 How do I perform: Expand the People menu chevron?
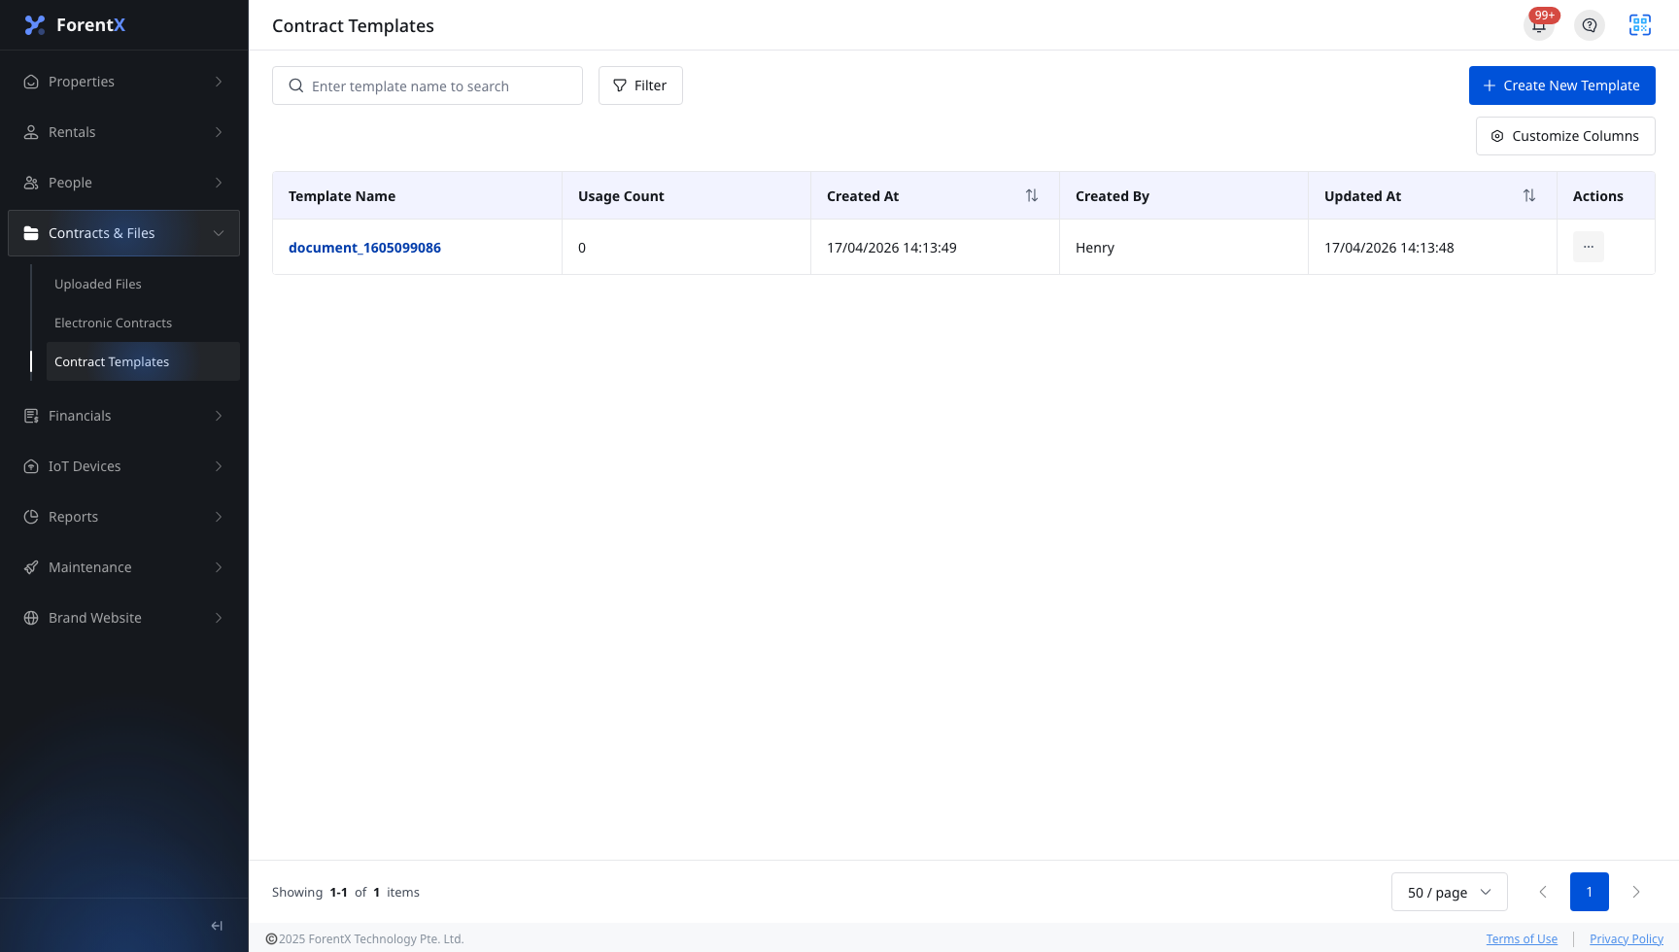pyautogui.click(x=219, y=183)
